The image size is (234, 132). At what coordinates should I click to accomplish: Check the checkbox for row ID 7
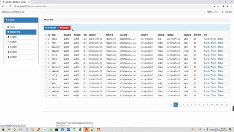45,59
